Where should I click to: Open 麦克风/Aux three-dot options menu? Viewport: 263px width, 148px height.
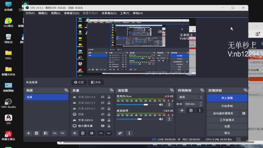tap(169, 105)
